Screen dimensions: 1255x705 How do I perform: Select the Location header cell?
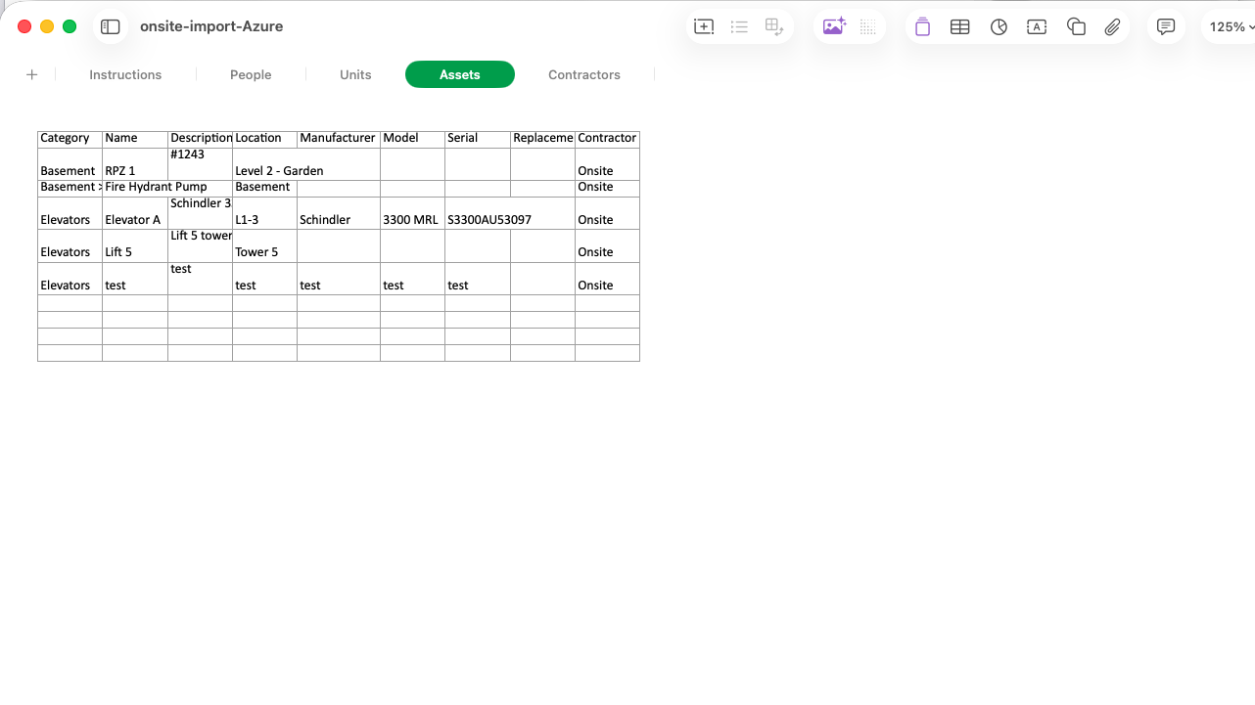pyautogui.click(x=264, y=139)
